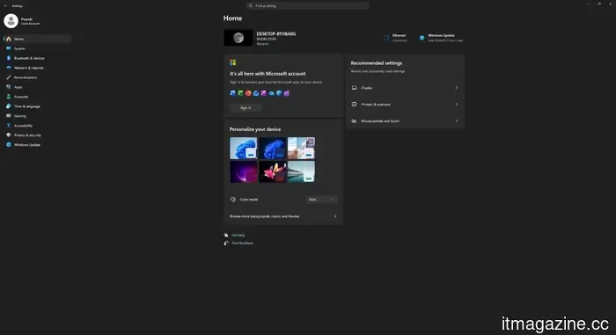This screenshot has width=616, height=335.
Task: Select Accessibility in the sidebar
Action: [38, 125]
